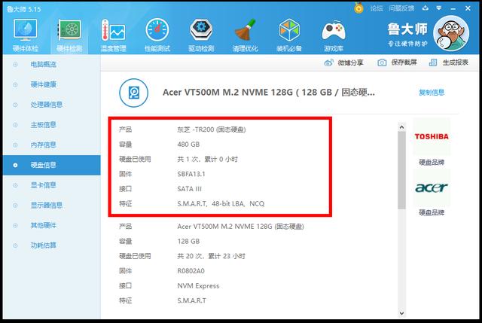Click the acer brand logo

432,187
